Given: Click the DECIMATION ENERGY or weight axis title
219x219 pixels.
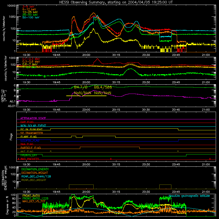Looking at the screenshot, I should click(x=4, y=178).
